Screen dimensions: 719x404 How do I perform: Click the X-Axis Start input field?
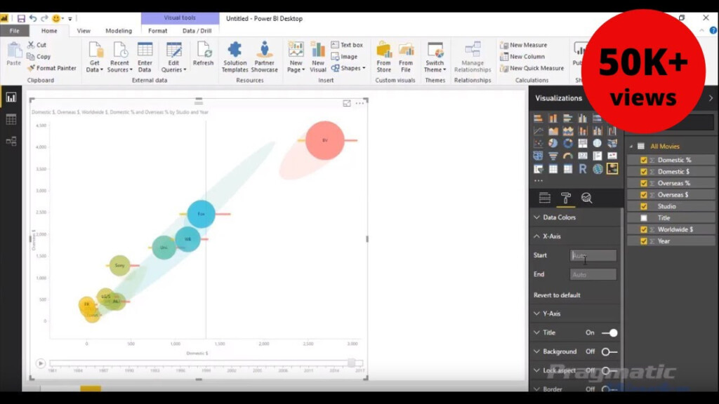[x=593, y=256]
